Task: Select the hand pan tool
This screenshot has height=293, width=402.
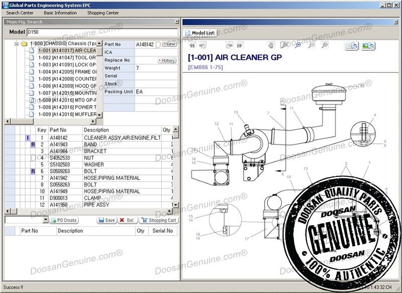Action: pos(271,45)
